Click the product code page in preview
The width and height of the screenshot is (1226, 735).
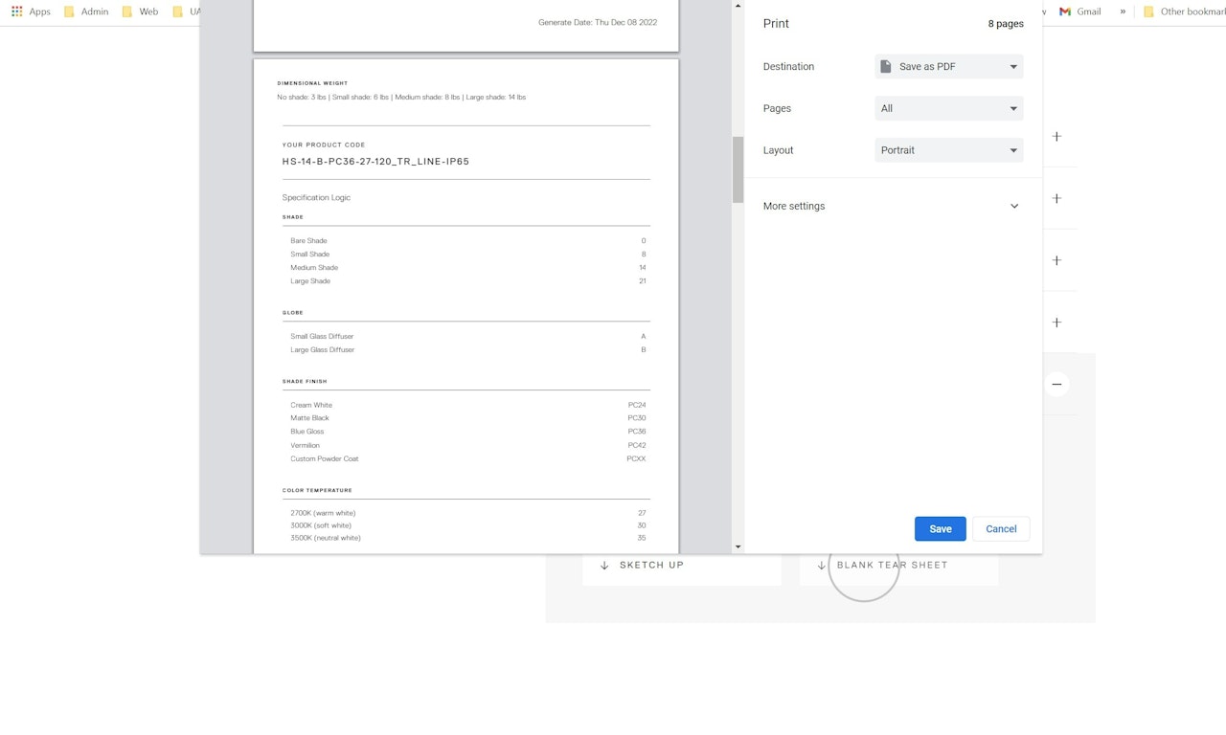[466, 306]
